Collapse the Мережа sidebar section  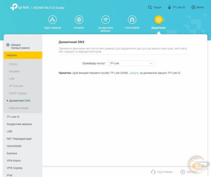point(23,55)
